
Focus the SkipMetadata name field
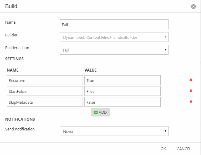tap(45, 102)
